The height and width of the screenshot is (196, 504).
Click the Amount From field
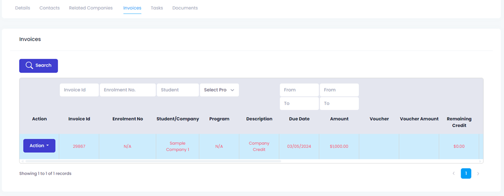pos(339,90)
